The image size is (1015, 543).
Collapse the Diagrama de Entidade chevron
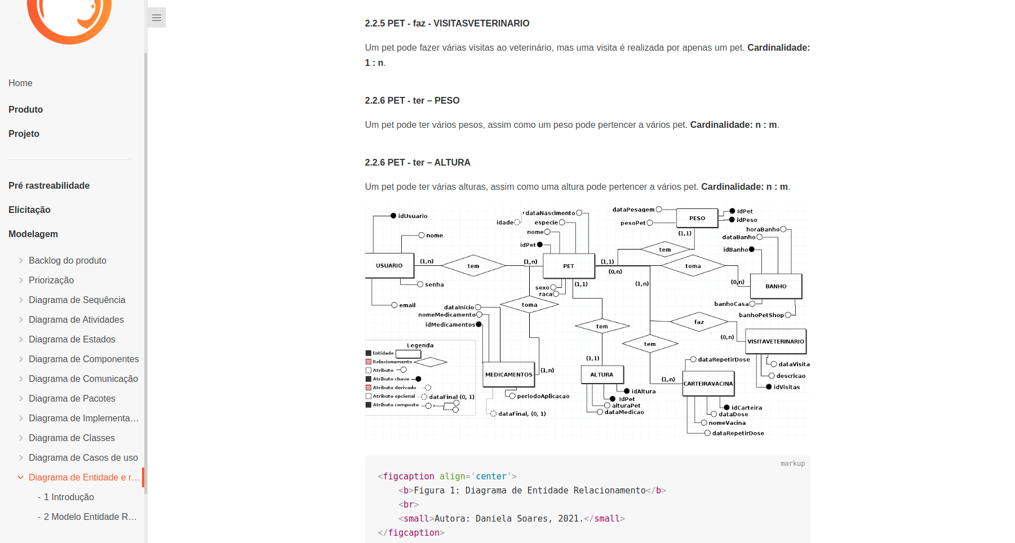coord(21,477)
